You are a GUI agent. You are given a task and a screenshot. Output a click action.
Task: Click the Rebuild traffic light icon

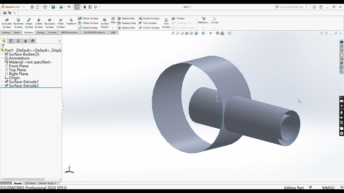tap(85, 7)
